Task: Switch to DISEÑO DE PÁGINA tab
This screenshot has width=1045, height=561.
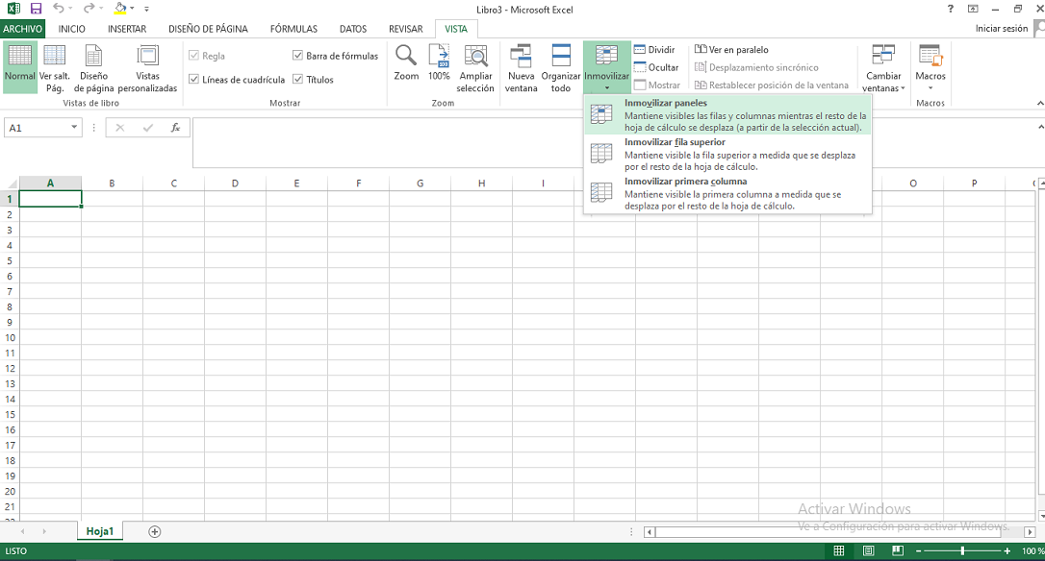Action: point(208,29)
